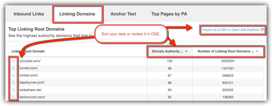
Task: Click the Domain Authority value 97
Action: [x=170, y=76]
